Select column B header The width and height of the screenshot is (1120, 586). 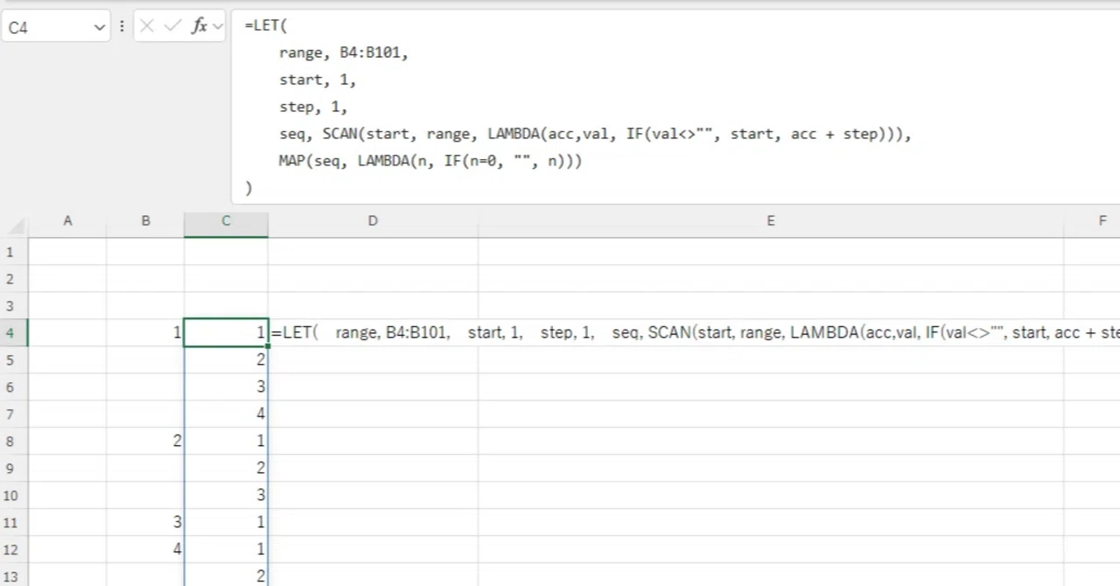coord(145,221)
